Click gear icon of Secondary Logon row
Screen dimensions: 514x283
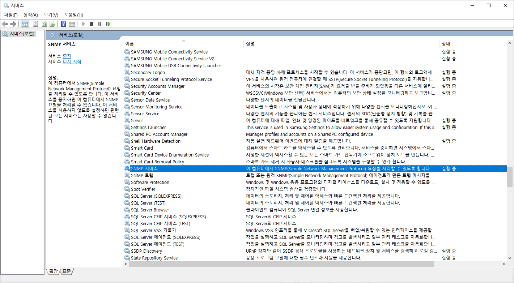[x=127, y=72]
